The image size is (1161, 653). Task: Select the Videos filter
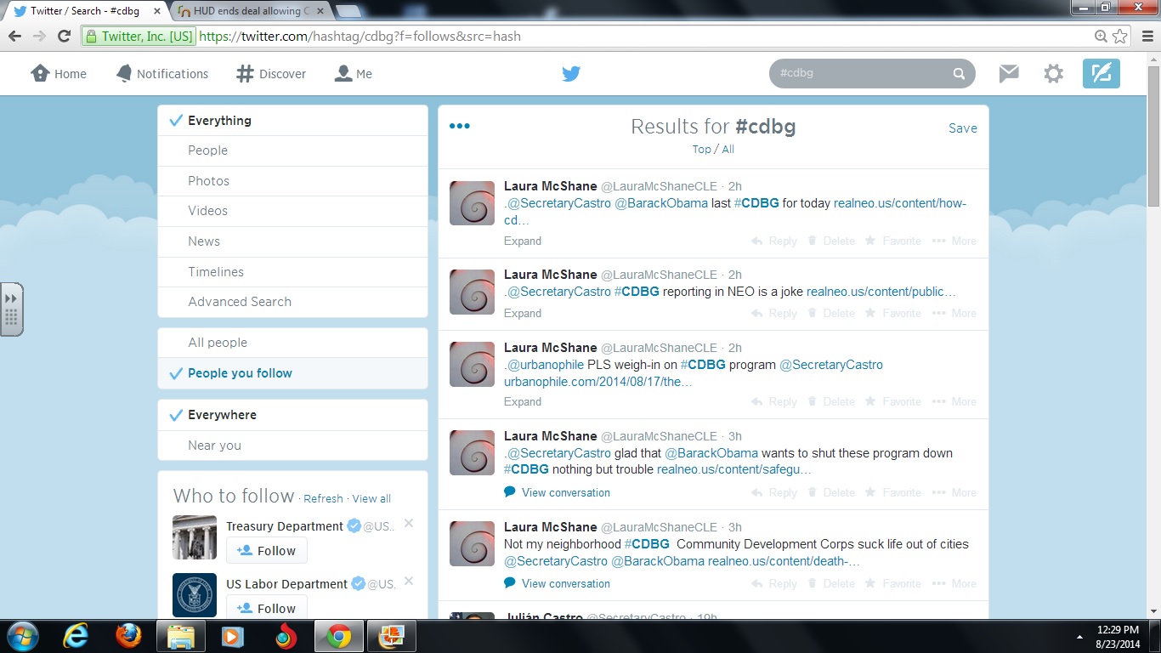(x=292, y=211)
